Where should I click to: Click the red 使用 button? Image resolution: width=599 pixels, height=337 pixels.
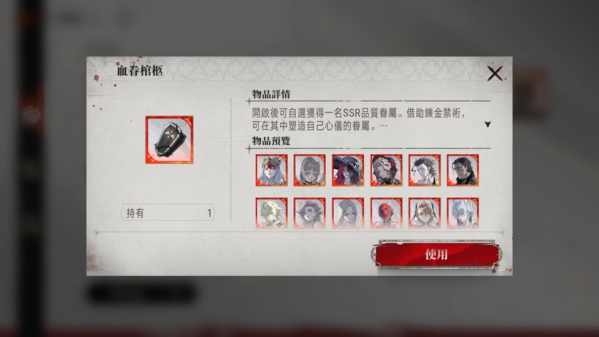436,255
